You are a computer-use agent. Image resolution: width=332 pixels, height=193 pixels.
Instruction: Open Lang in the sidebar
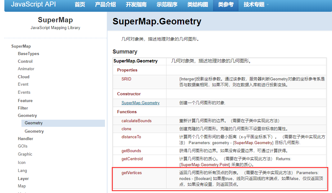pos(22,171)
